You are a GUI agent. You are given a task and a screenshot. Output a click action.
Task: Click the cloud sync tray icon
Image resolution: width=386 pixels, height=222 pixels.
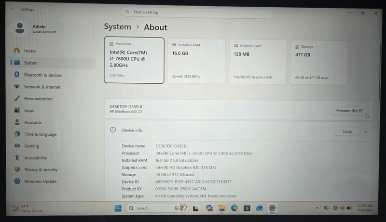[x=326, y=208]
